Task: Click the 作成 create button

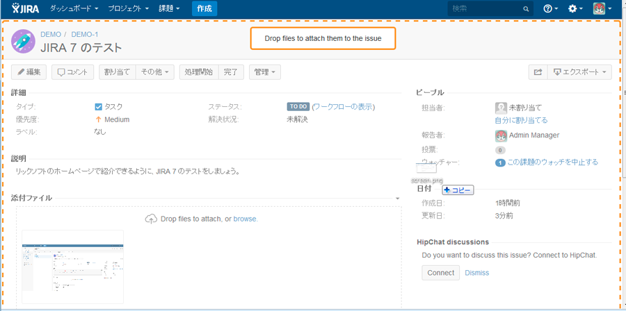Action: pyautogui.click(x=204, y=8)
